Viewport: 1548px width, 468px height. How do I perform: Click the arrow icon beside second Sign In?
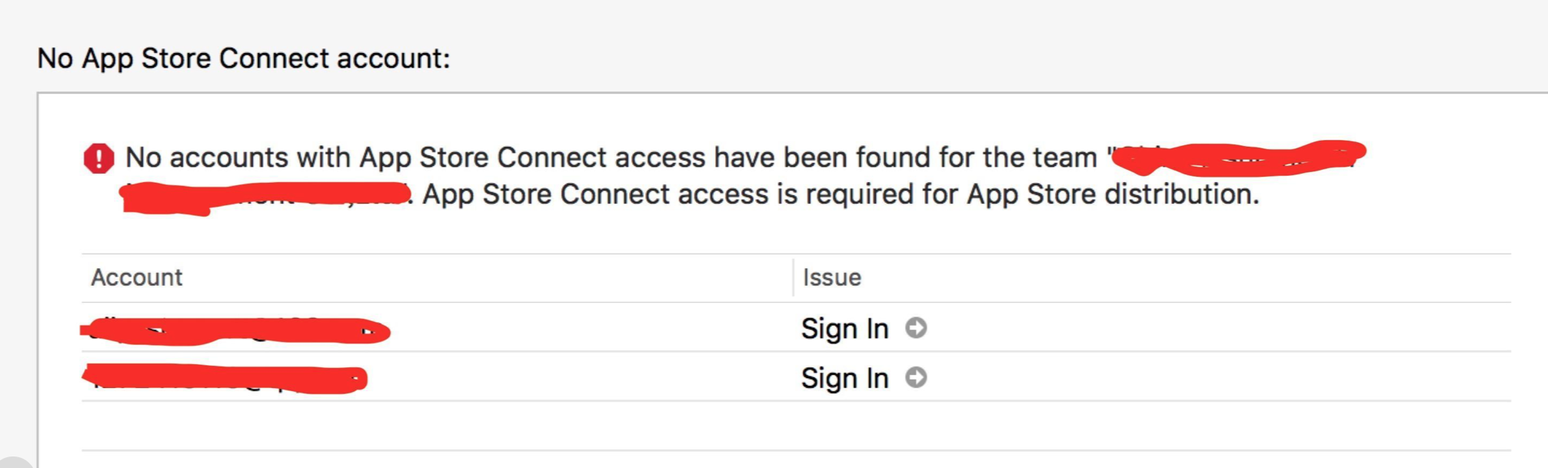(x=916, y=378)
